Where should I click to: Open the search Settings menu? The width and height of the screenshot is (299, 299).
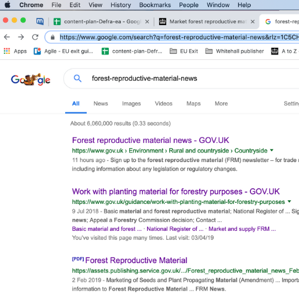291,103
